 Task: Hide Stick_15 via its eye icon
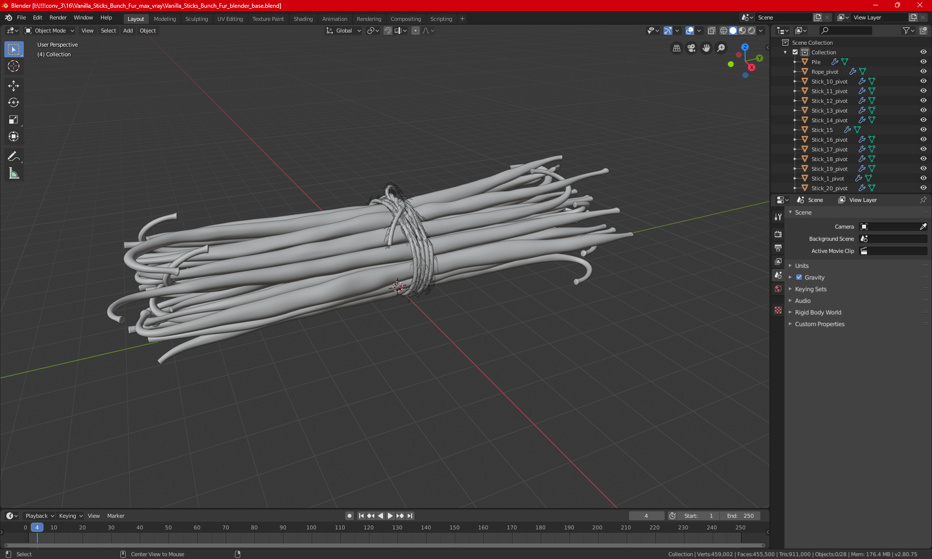point(923,130)
